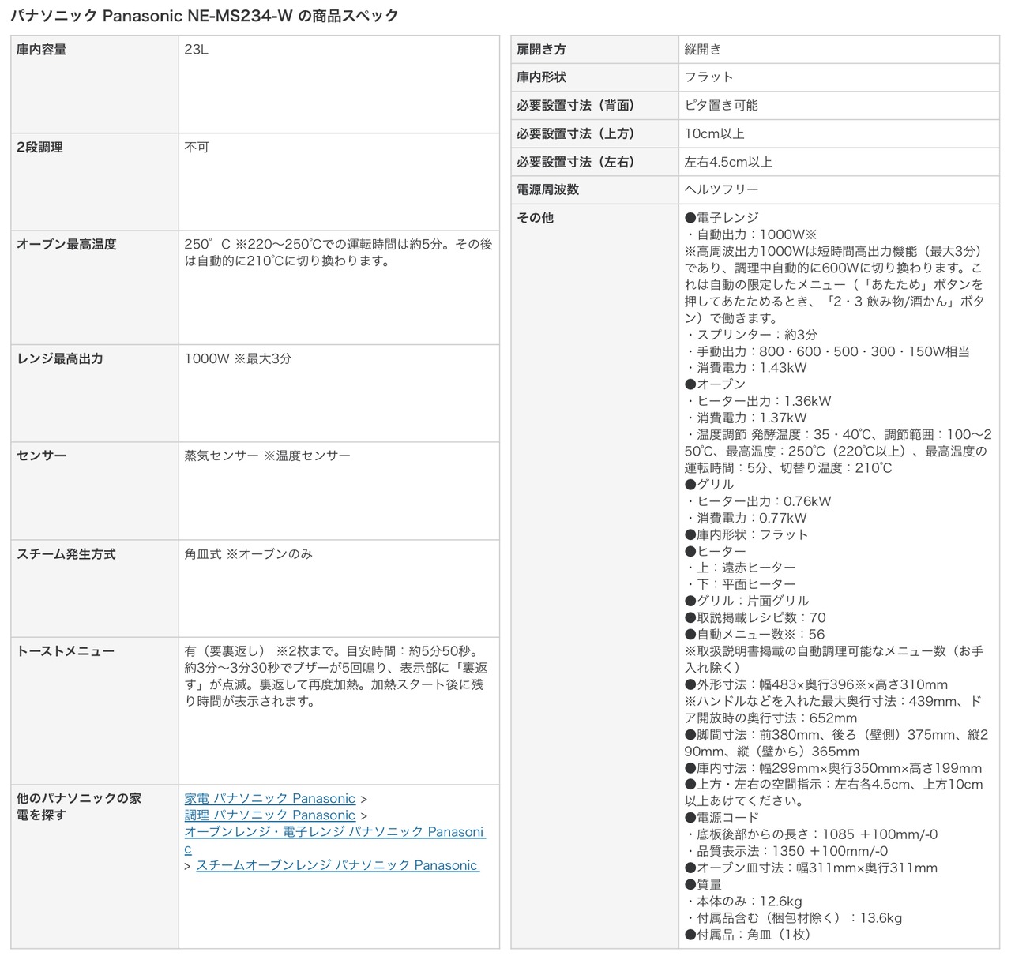Click the ●電子レンジ section line
1011x956 pixels.
point(722,218)
